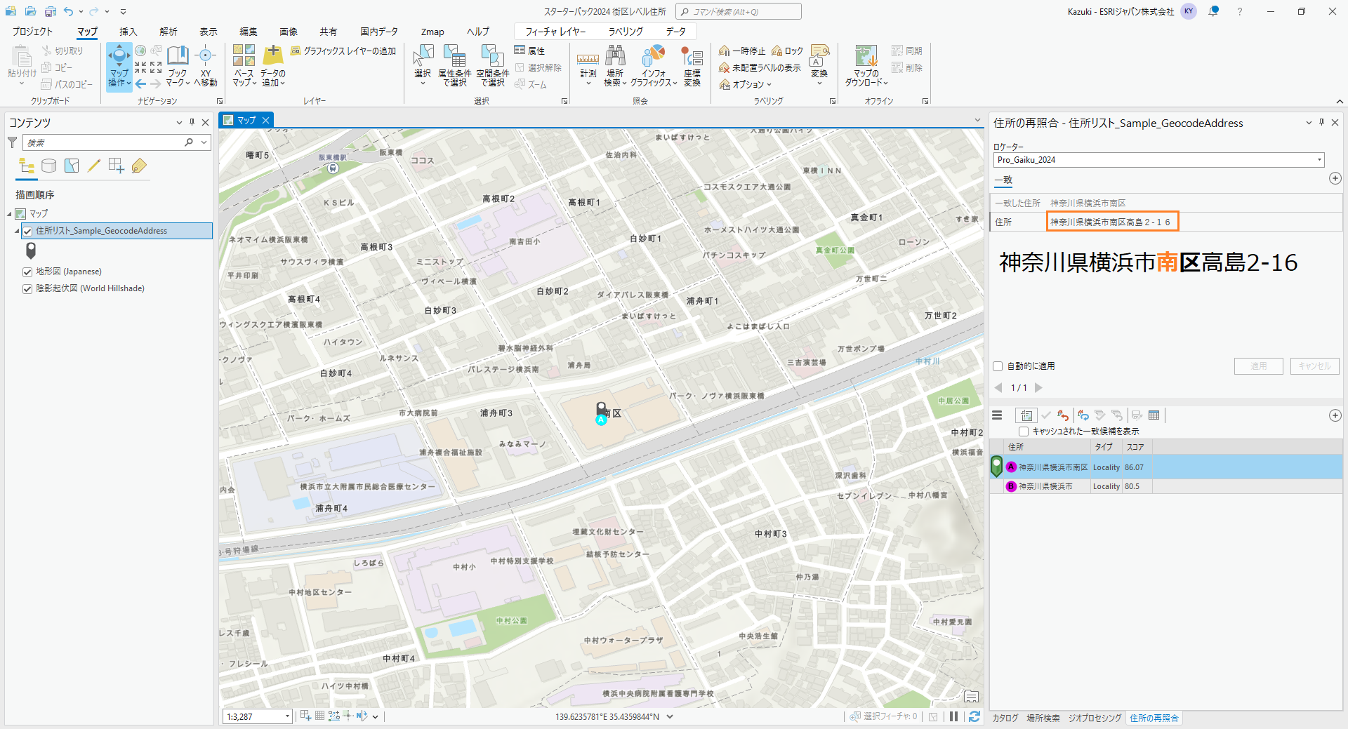Open the Attributes (属性) pane button
The height and width of the screenshot is (729, 1348).
pos(529,51)
